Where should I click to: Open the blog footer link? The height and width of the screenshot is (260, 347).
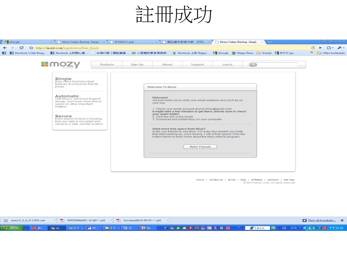(x=243, y=180)
